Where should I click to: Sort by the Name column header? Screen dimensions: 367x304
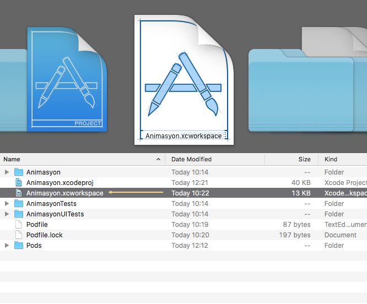(x=83, y=159)
